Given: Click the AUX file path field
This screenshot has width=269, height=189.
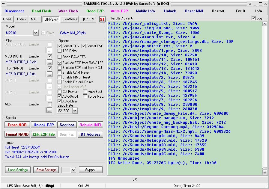Looking at the screenshot, I should [25, 110].
